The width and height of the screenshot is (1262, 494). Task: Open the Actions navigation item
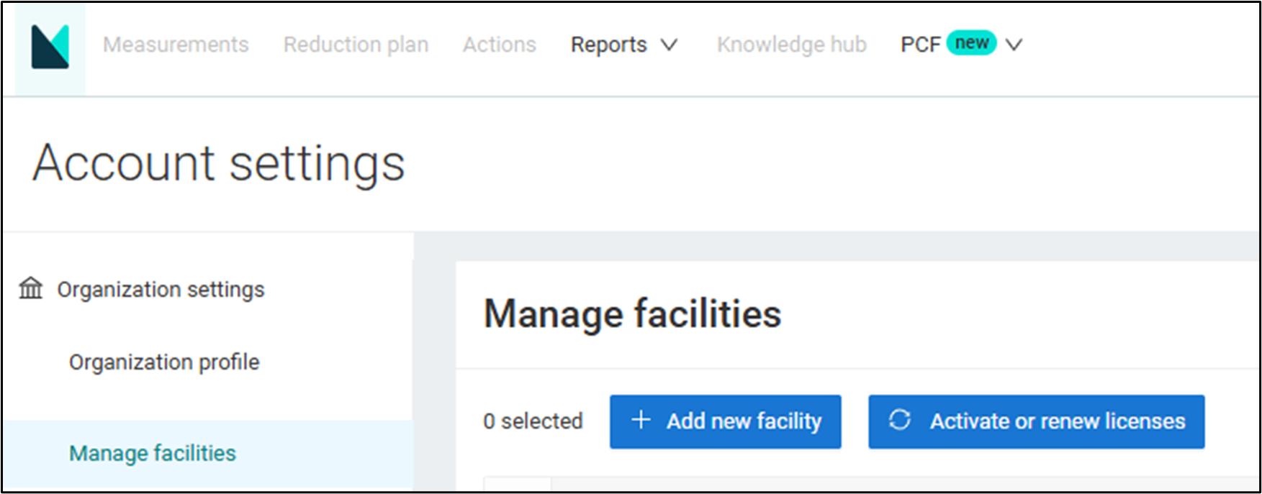[499, 45]
